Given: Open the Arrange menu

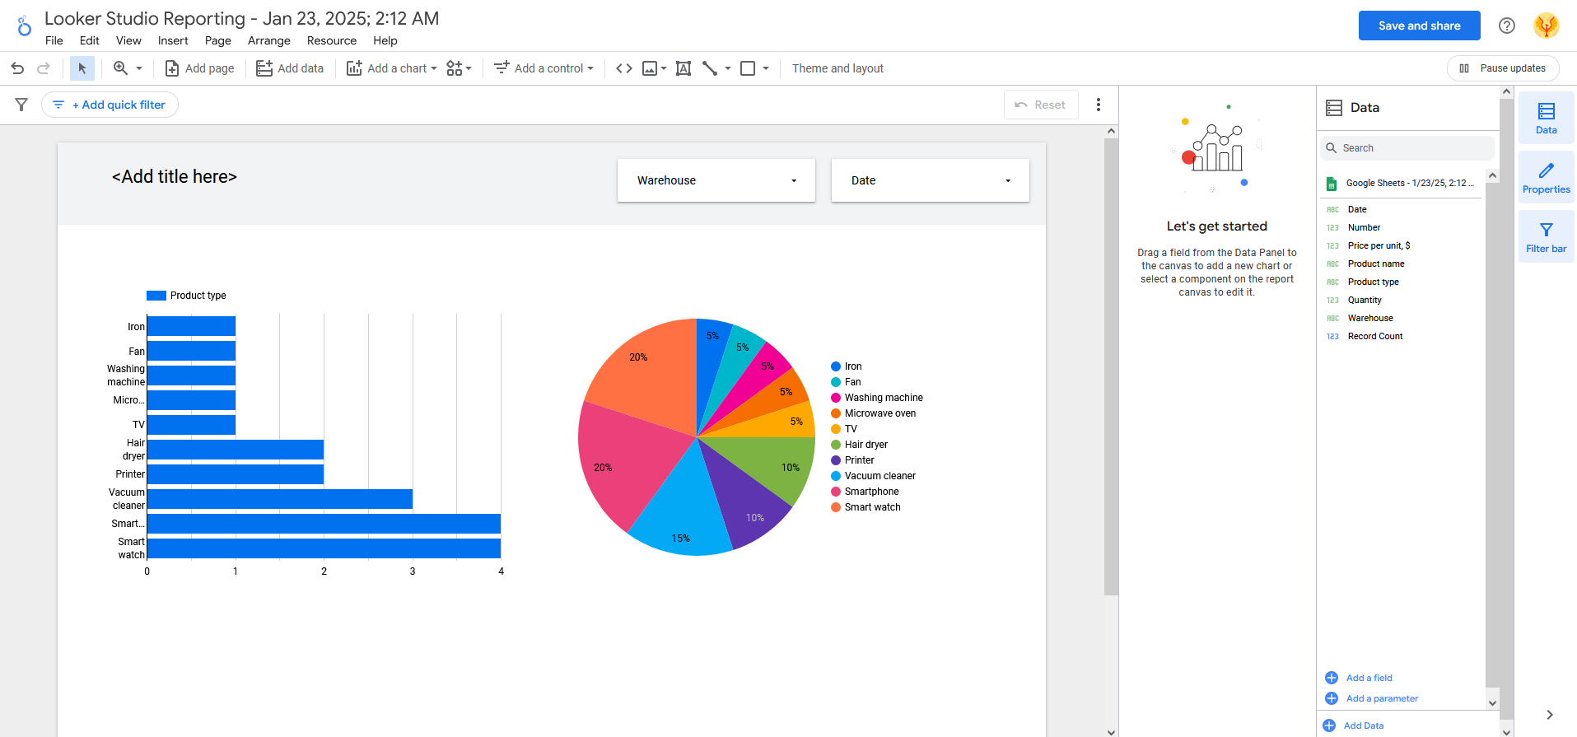Looking at the screenshot, I should point(269,40).
